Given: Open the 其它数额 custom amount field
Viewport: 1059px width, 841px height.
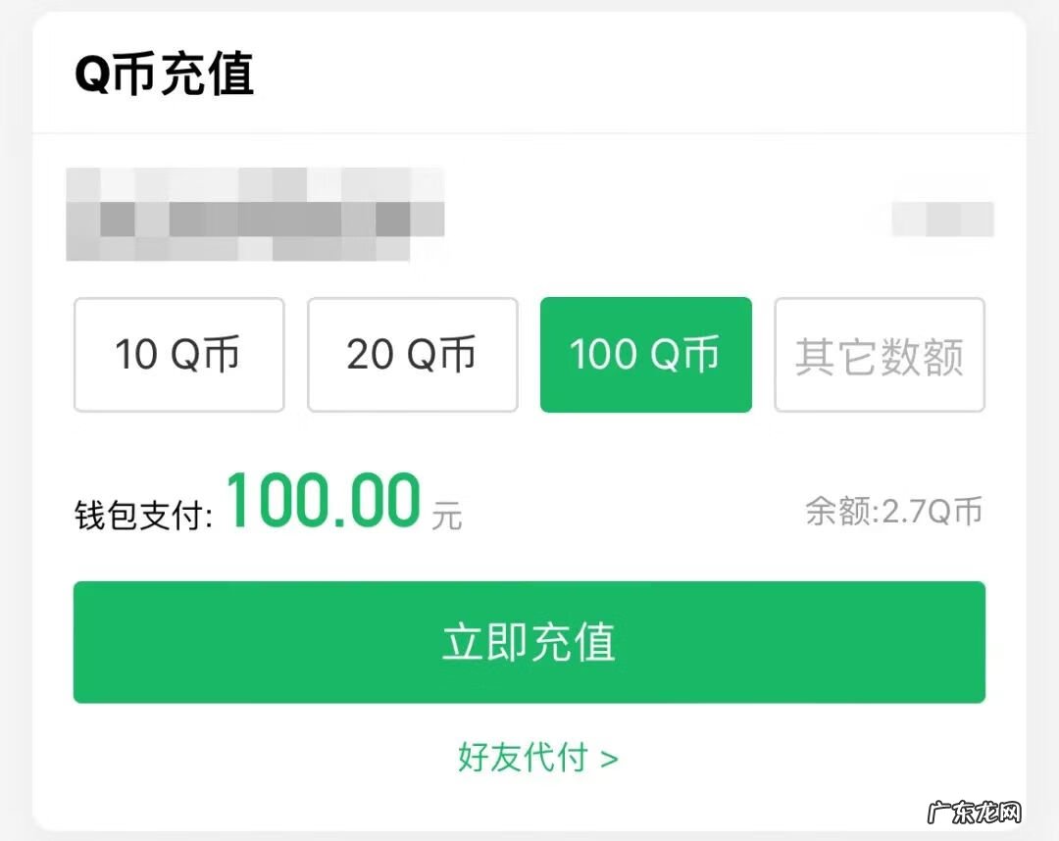Looking at the screenshot, I should 880,355.
